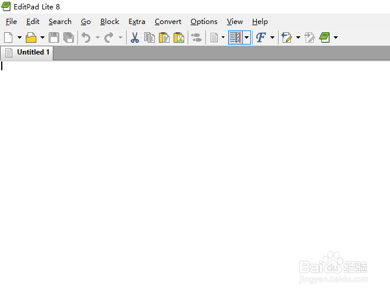Click the Paste clipboard icon
This screenshot has height=293, width=390.
coord(164,38)
